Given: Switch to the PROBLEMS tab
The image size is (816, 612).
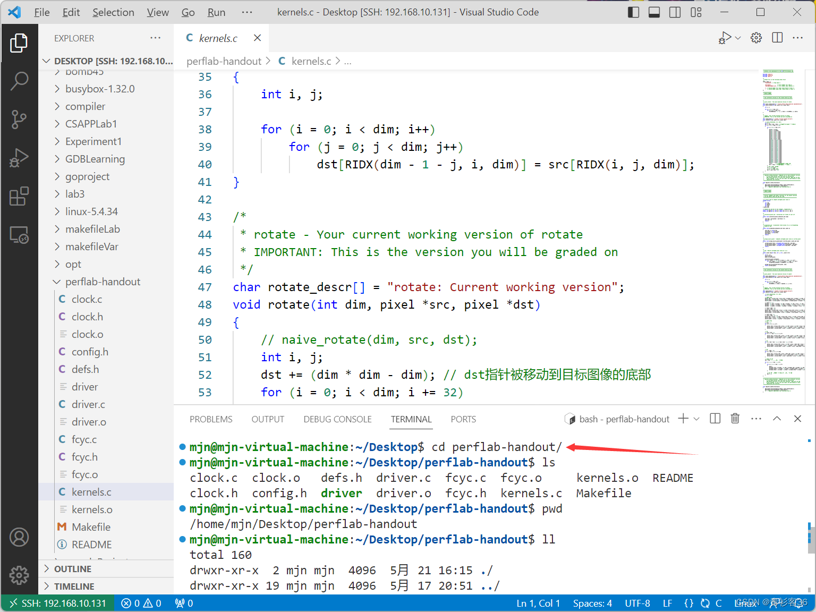Looking at the screenshot, I should [211, 419].
